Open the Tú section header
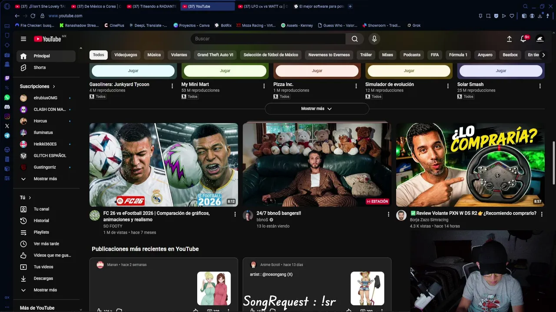This screenshot has height=312, width=556. coord(26,198)
